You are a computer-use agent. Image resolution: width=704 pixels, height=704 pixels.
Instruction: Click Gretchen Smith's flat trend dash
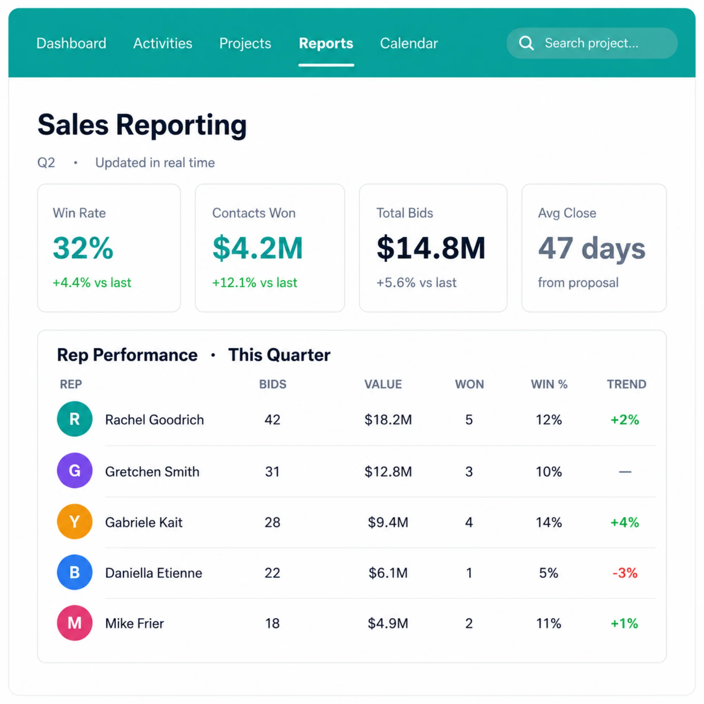click(625, 472)
